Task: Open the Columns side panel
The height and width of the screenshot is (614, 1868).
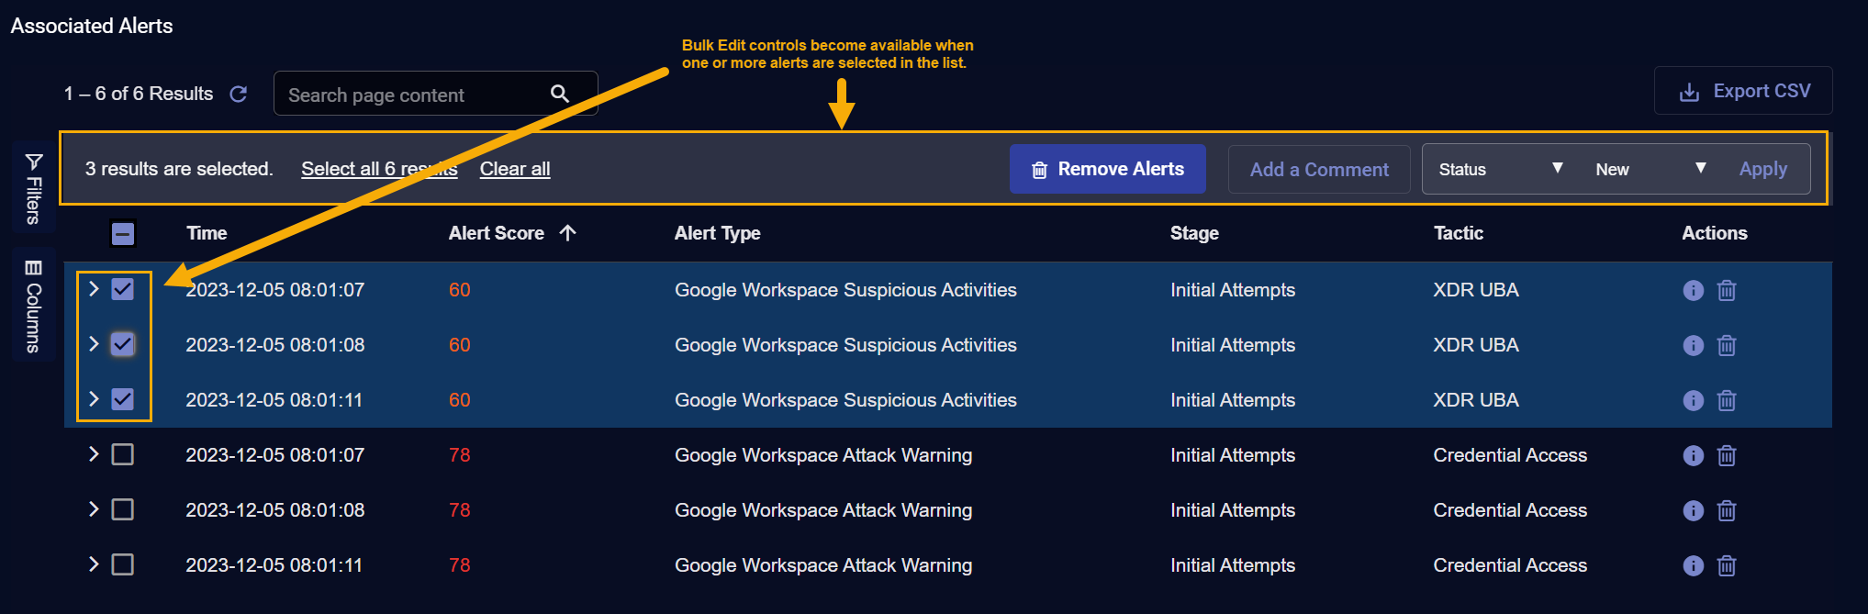Action: [x=34, y=307]
